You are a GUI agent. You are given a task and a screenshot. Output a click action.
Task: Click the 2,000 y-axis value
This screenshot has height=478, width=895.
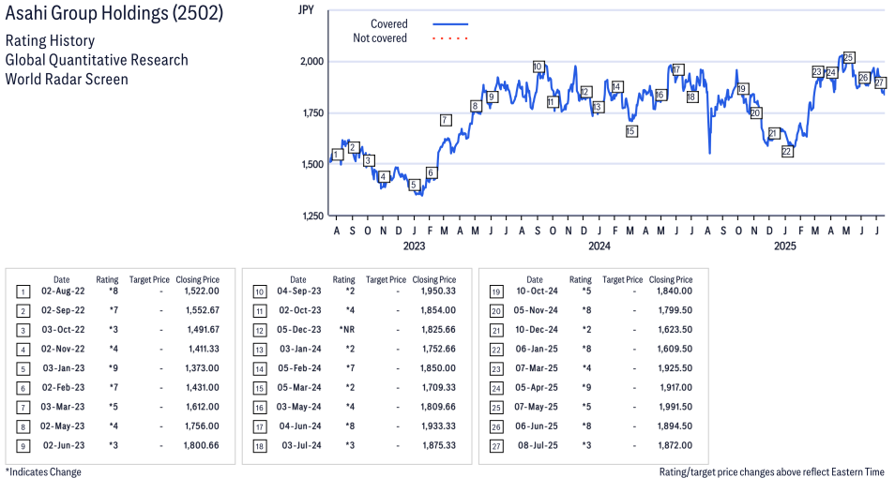point(311,61)
